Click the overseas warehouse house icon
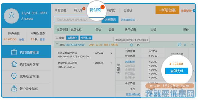Screen dimensions: 198x100 tap(14, 64)
